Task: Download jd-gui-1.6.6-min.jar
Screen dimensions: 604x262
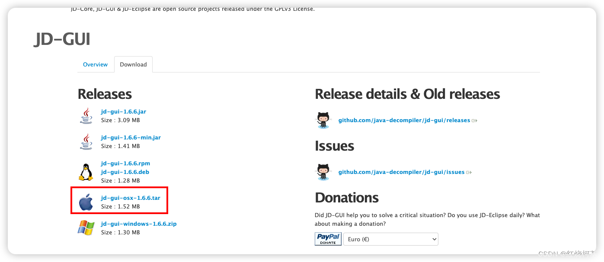Action: [x=131, y=137]
